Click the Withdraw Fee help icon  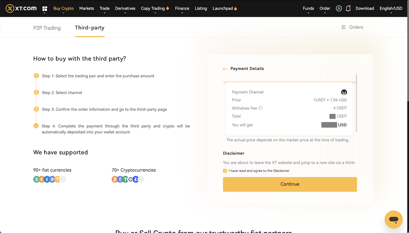[260, 108]
